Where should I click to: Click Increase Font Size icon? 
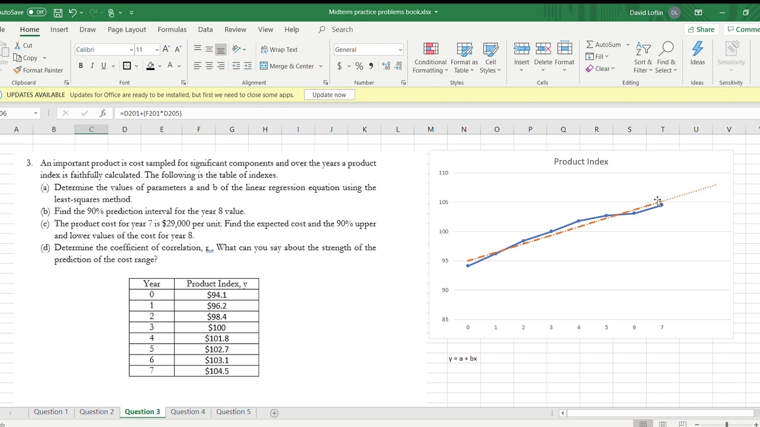(x=166, y=49)
